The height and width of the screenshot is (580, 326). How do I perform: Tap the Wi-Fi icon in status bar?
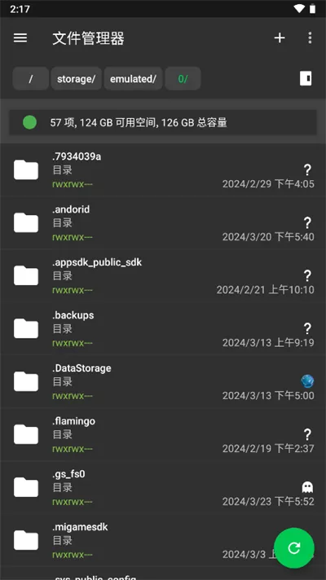click(x=299, y=8)
